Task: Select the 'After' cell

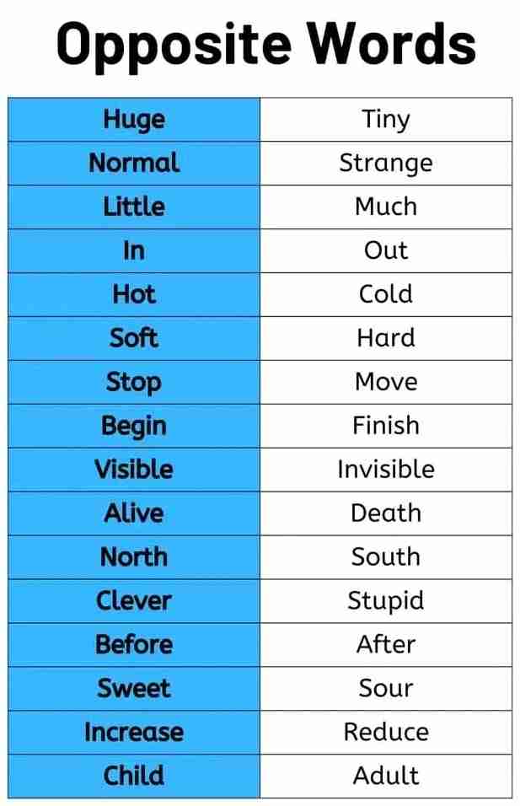Action: [x=386, y=645]
